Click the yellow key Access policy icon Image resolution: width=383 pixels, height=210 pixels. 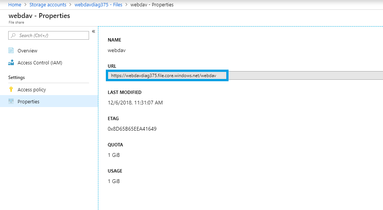click(11, 89)
